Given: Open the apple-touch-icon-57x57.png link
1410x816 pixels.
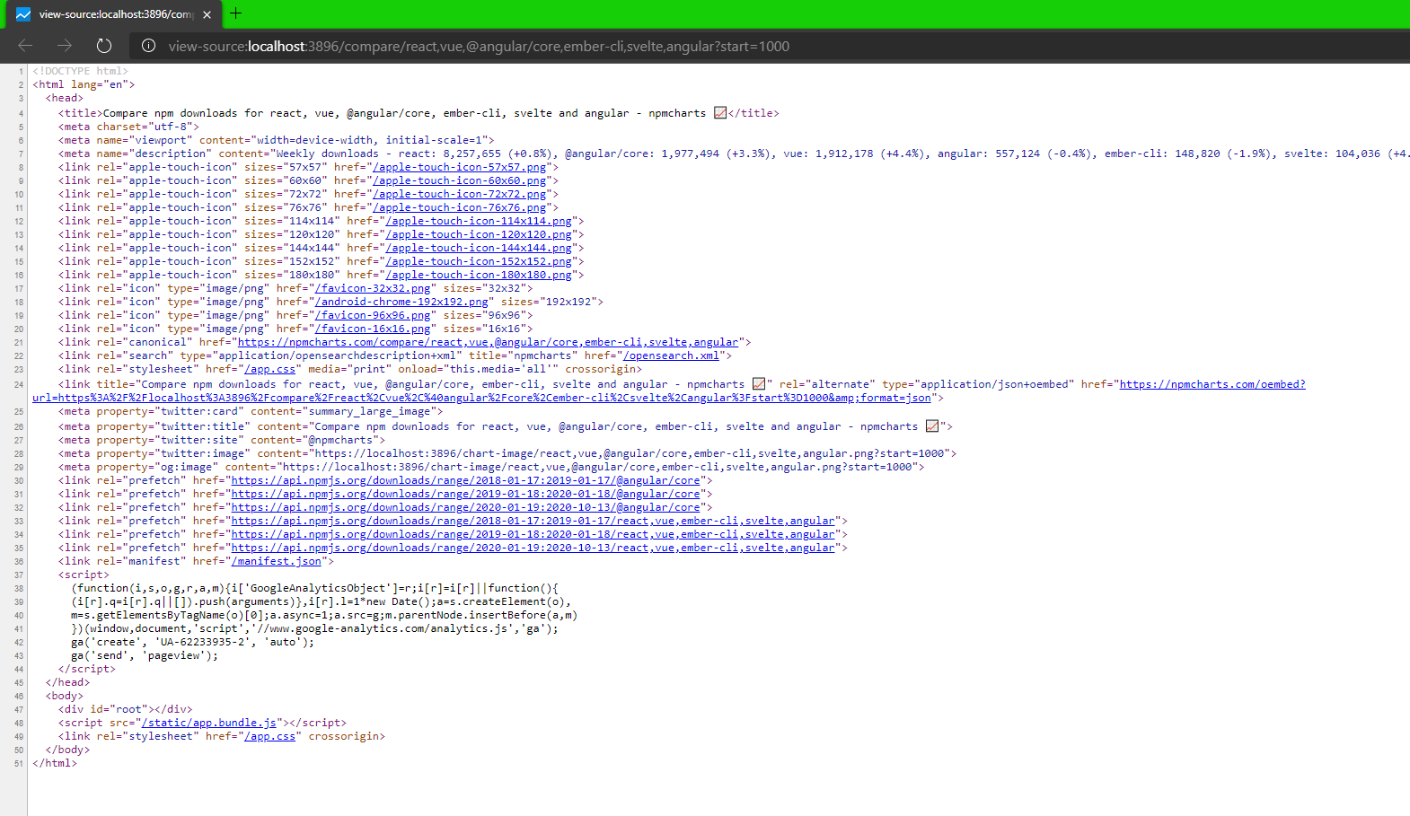Looking at the screenshot, I should pyautogui.click(x=460, y=167).
